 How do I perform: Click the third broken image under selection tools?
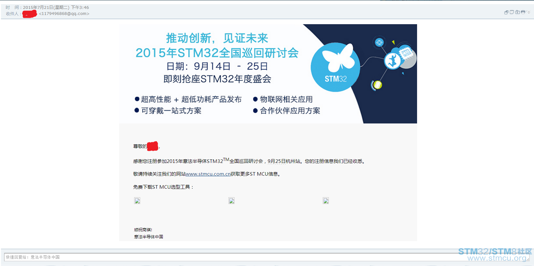point(326,201)
